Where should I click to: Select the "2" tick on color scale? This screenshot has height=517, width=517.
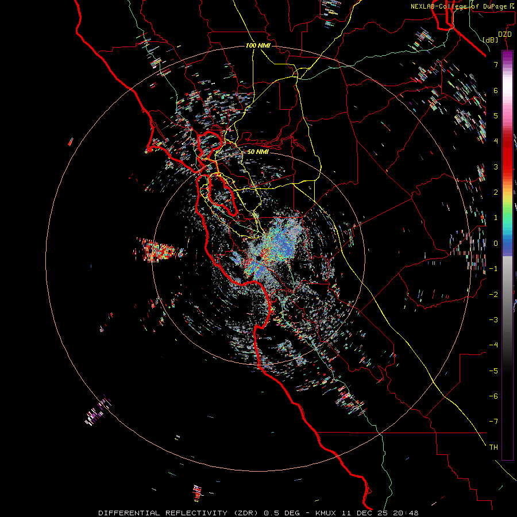496,192
